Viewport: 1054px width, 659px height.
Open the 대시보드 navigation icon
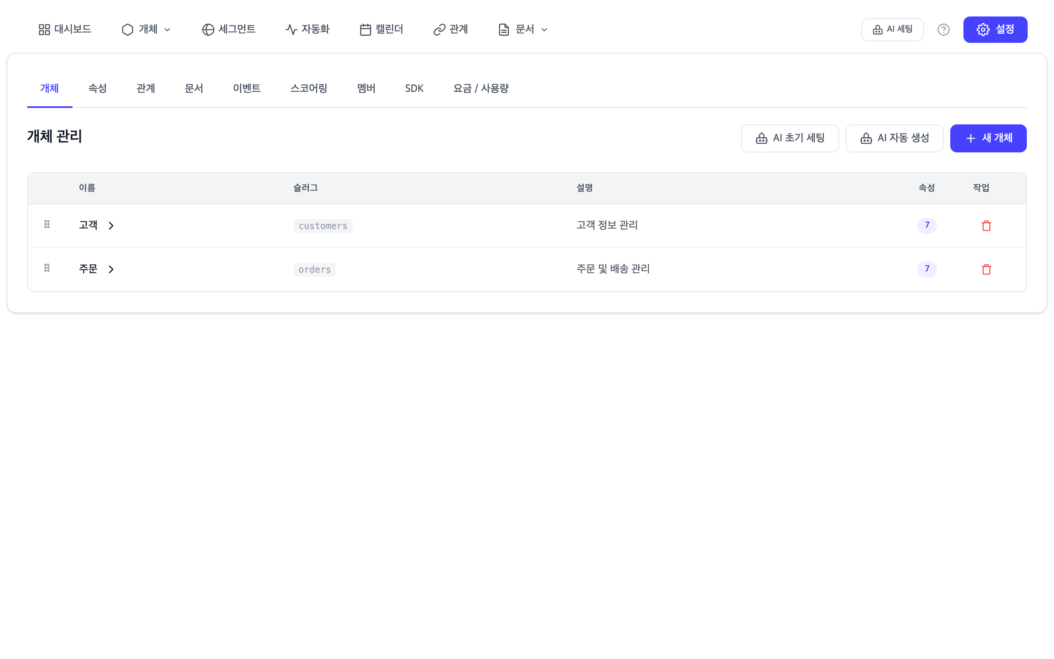(x=44, y=29)
